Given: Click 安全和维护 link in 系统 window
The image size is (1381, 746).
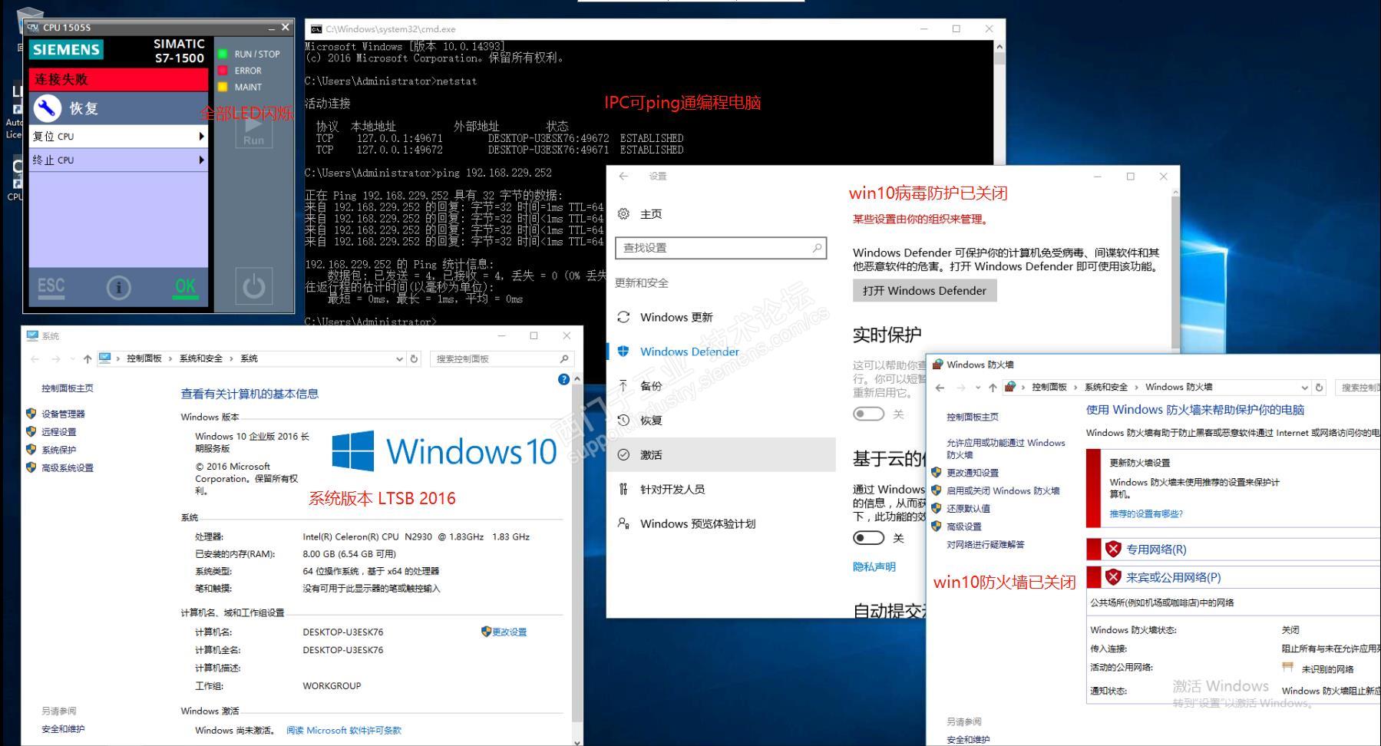Looking at the screenshot, I should tap(63, 729).
